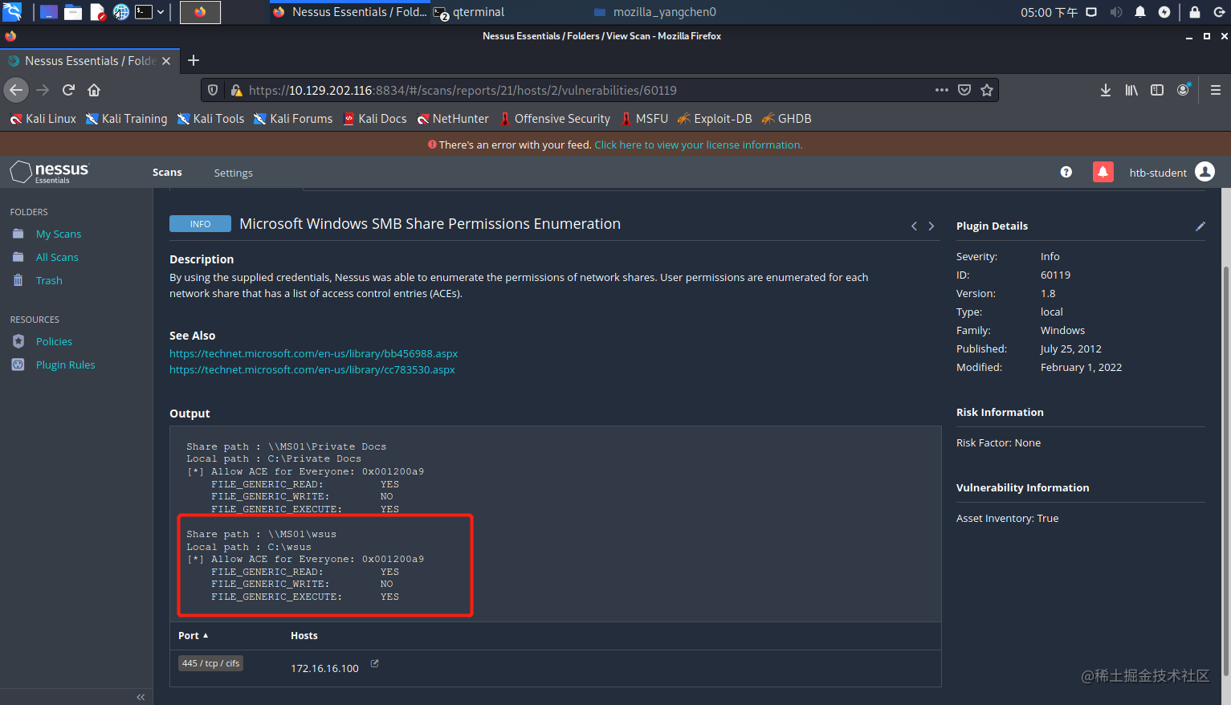Image resolution: width=1231 pixels, height=705 pixels.
Task: Open the Settings tab in Nessus
Action: tap(234, 173)
